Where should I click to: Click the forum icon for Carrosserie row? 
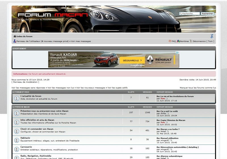[x=17, y=149]
